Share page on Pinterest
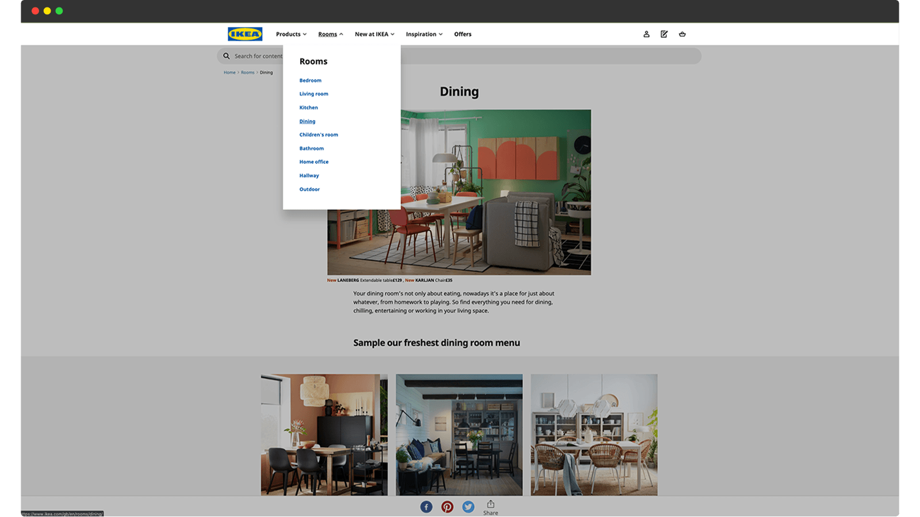 pos(447,507)
